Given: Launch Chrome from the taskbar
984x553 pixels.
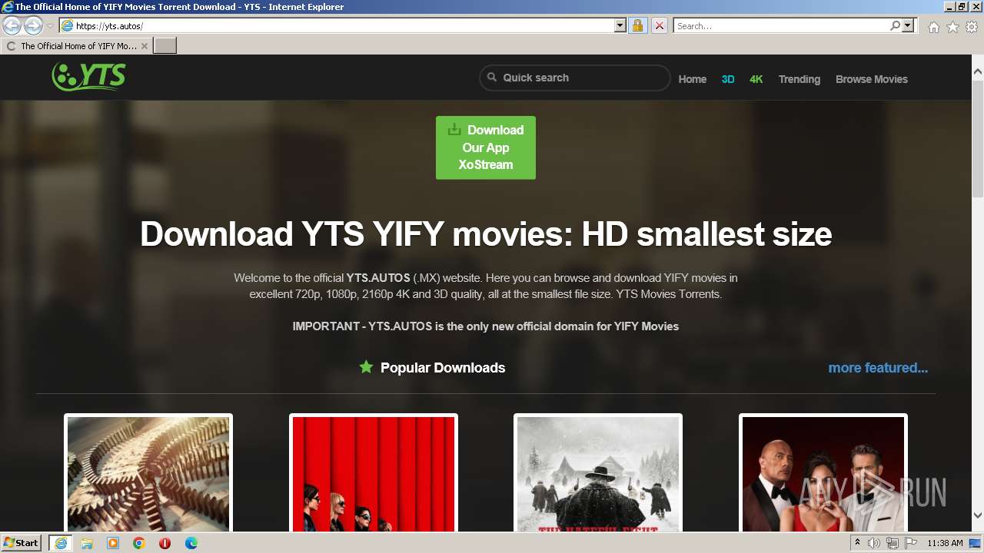Looking at the screenshot, I should pos(139,543).
